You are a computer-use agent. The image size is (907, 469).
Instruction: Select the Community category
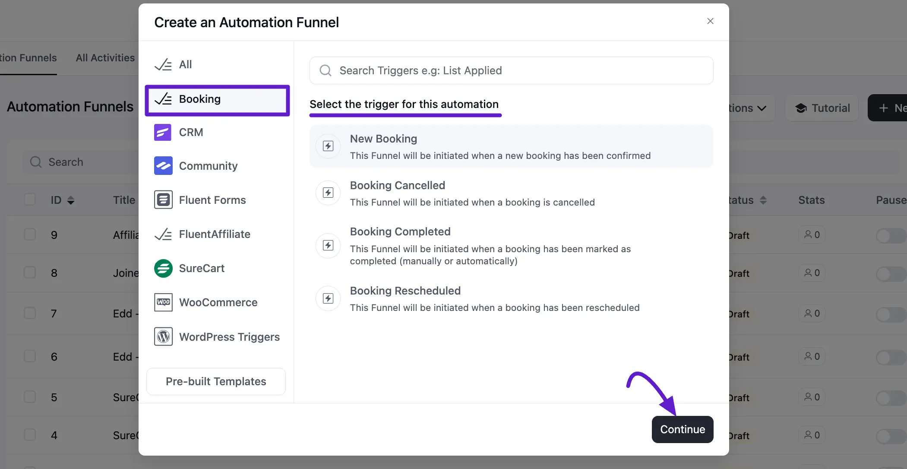pyautogui.click(x=217, y=166)
